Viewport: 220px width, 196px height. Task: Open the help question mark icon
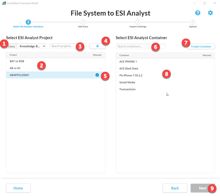click(x=197, y=13)
